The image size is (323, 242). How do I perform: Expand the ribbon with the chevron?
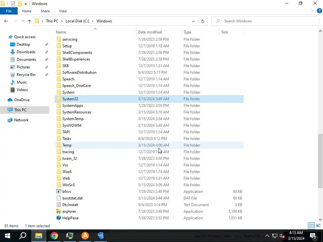(313, 11)
